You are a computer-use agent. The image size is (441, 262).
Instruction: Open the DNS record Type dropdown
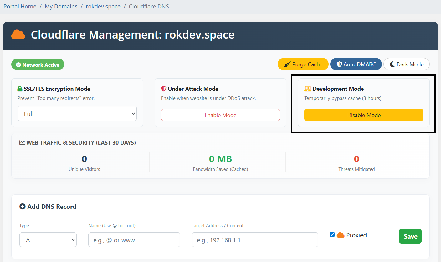48,239
